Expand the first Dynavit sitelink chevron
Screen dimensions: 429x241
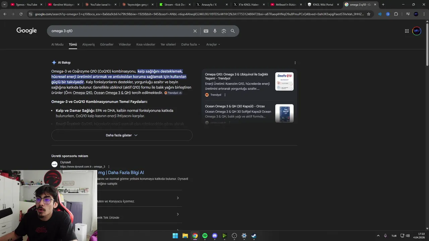coord(178,198)
